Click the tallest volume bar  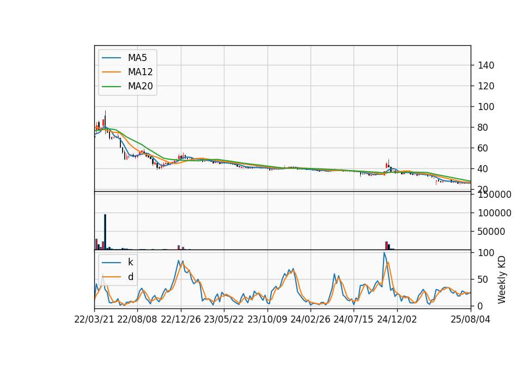(105, 232)
